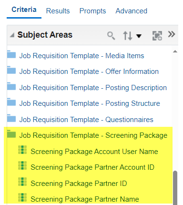Select Job Requisition Template - Offer Information
Screen dimensions: 183x205
click(x=89, y=72)
